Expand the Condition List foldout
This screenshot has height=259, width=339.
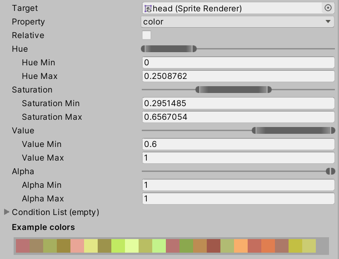click(7, 212)
